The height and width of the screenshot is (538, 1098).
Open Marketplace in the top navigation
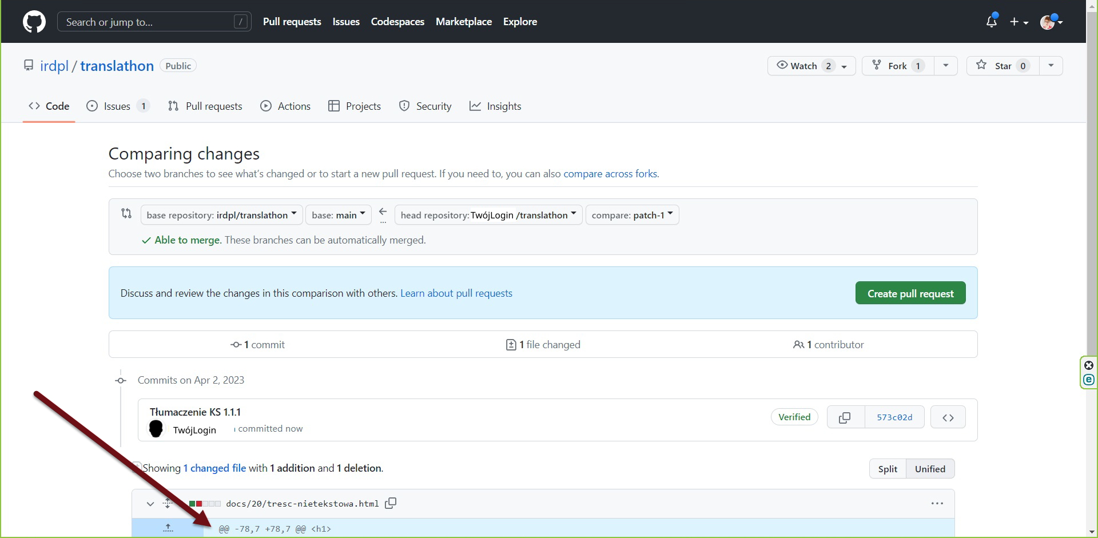[x=464, y=22]
